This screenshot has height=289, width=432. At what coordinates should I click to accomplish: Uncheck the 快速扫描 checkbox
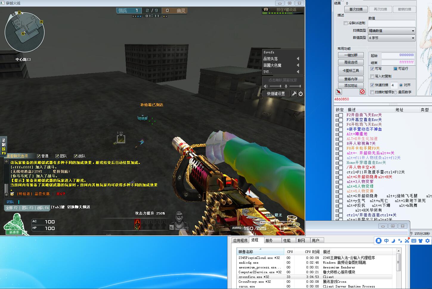372,85
